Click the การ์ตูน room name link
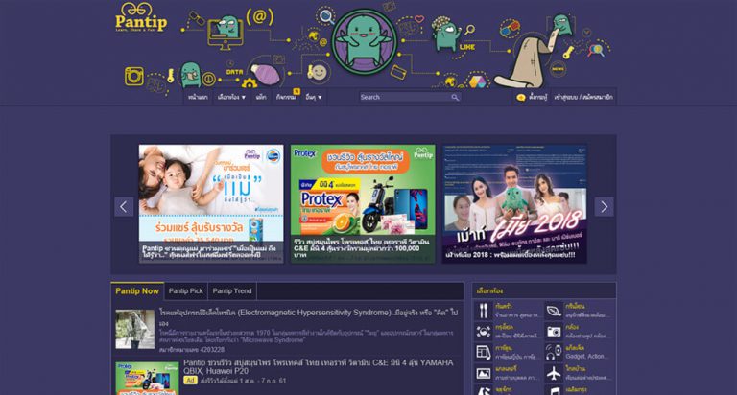Image resolution: width=737 pixels, height=395 pixels. 504,348
